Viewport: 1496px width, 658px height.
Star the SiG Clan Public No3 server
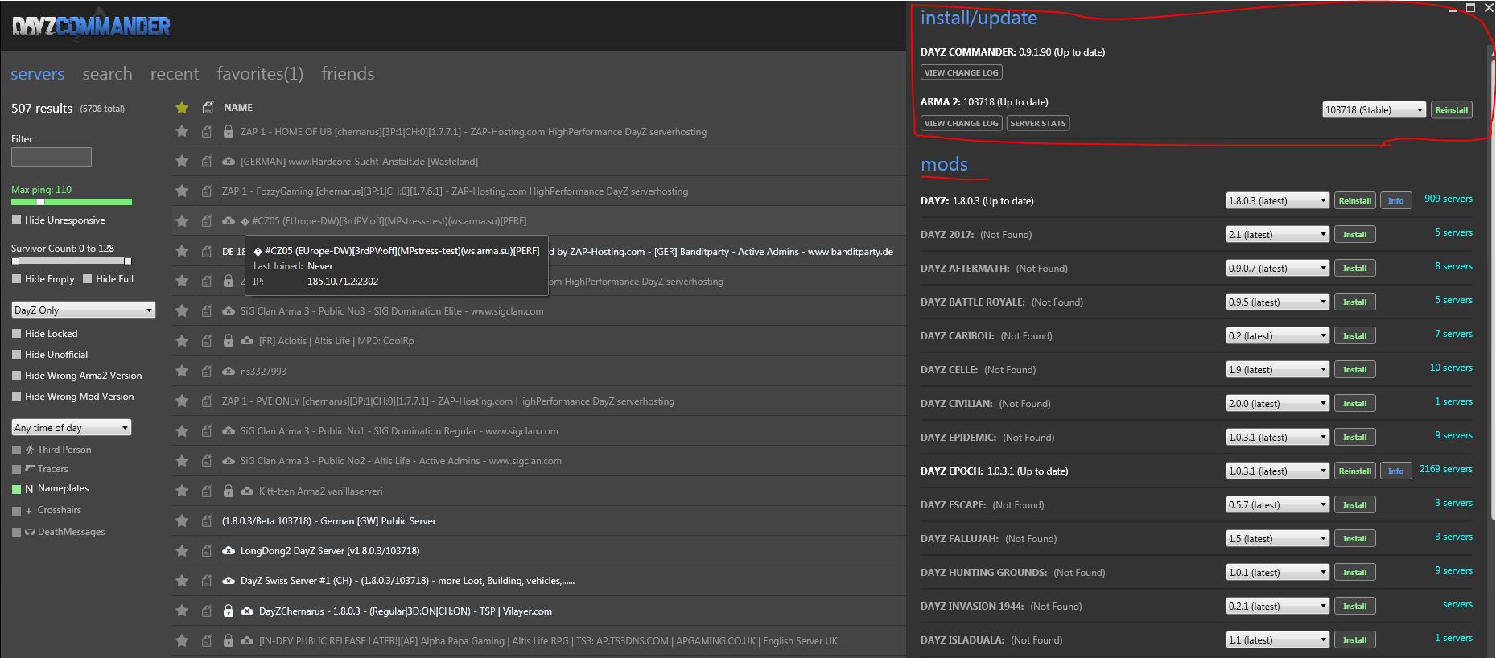[182, 310]
